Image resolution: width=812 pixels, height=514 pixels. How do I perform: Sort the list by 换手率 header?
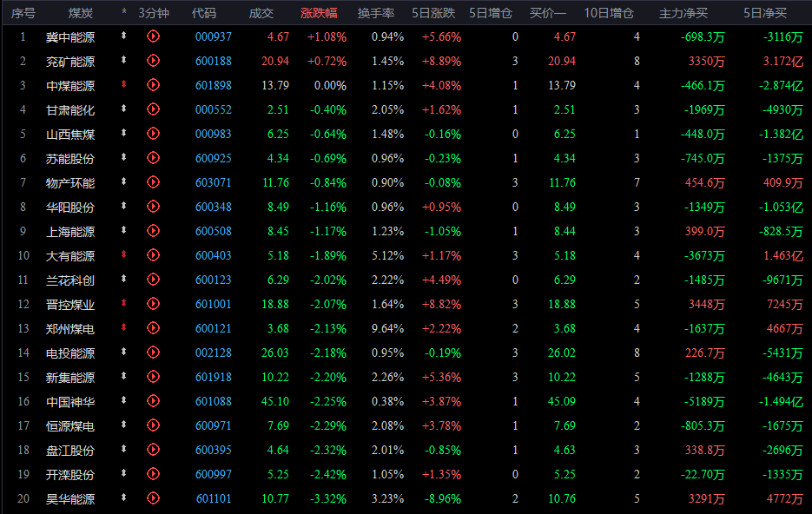point(376,13)
